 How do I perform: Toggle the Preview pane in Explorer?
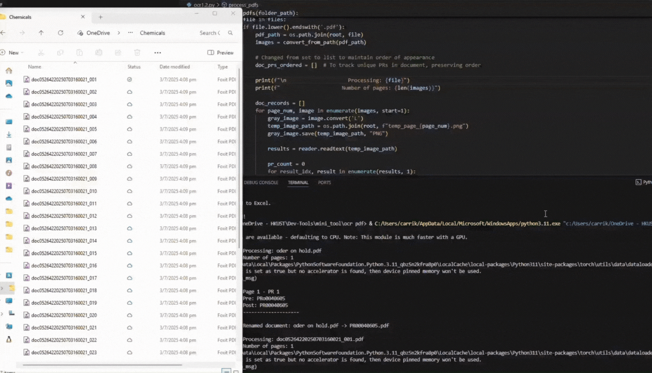pyautogui.click(x=220, y=52)
